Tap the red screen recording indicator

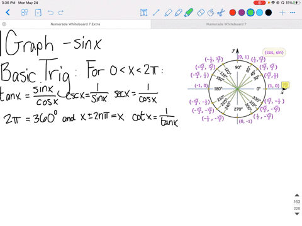click(259, 3)
